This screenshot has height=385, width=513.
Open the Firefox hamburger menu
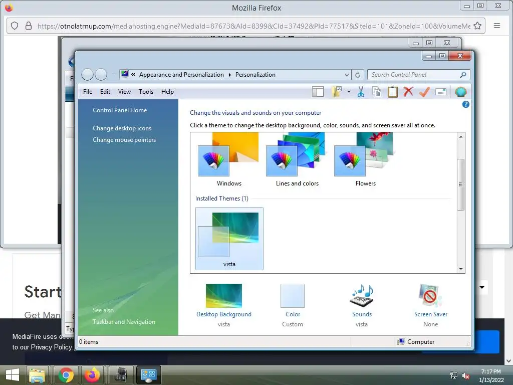(x=496, y=26)
